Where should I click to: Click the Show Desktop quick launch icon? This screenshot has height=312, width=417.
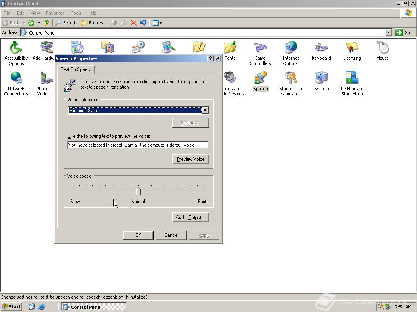[32, 307]
